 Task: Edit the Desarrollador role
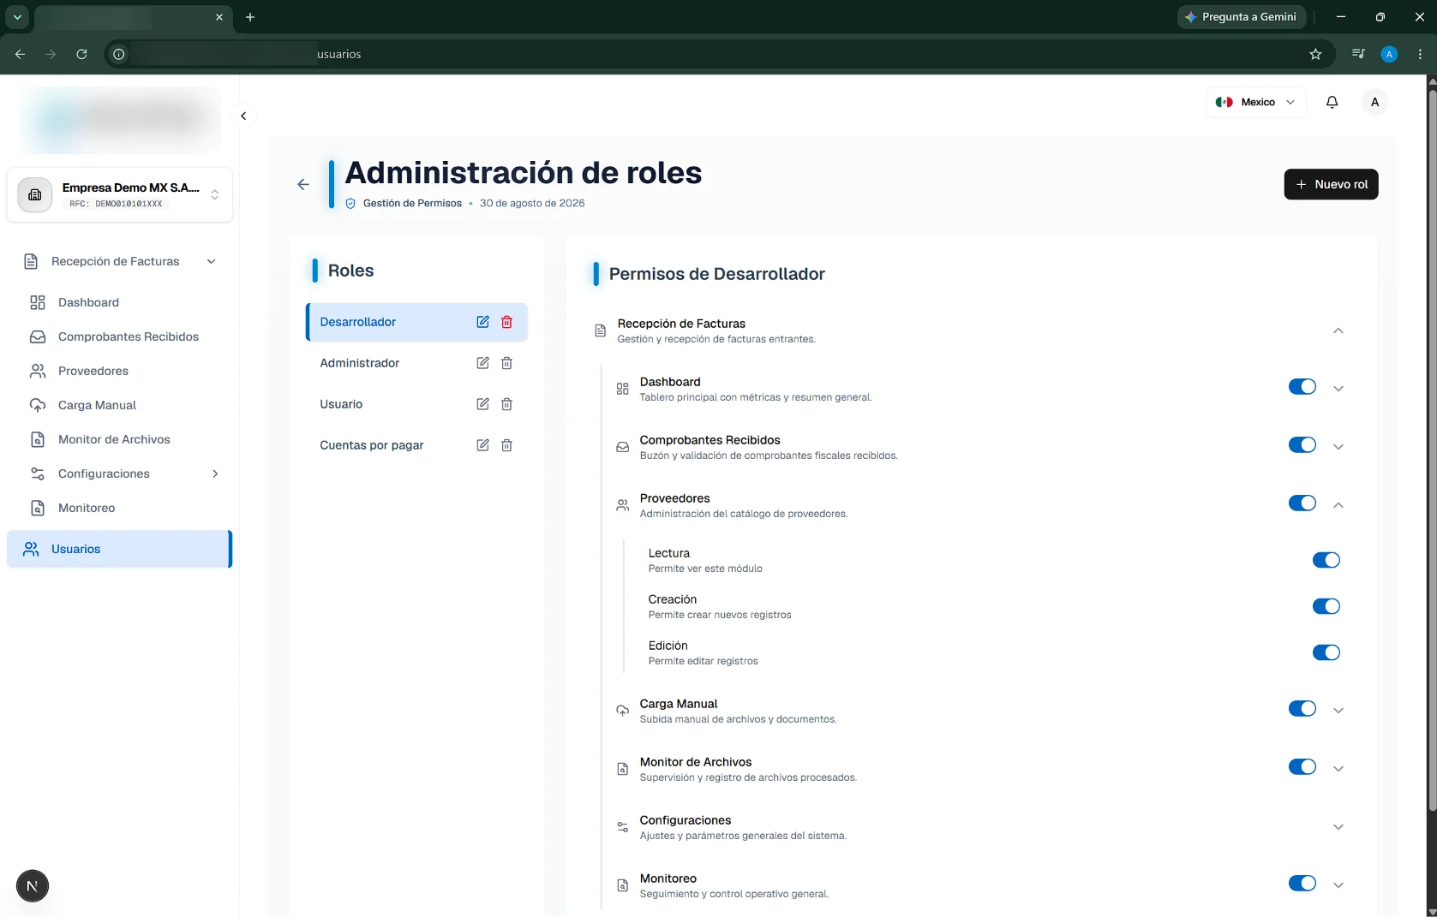click(482, 322)
